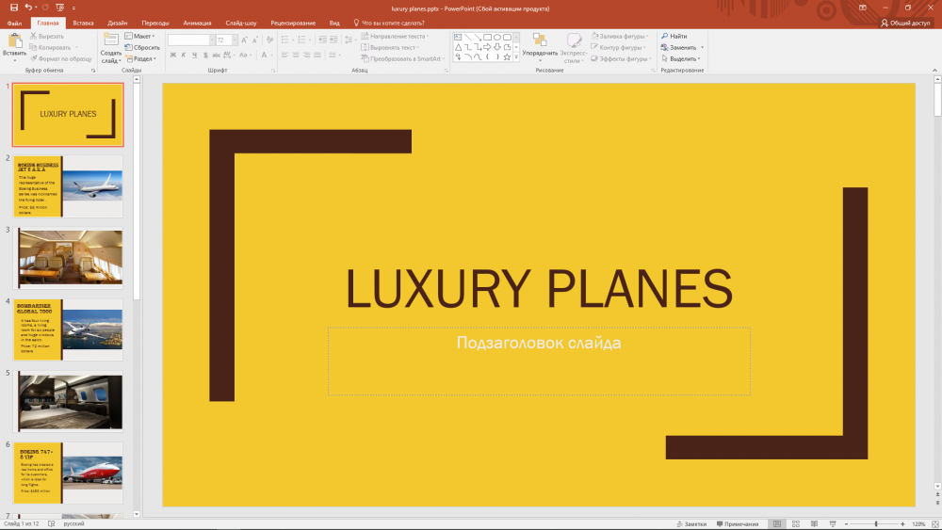Image resolution: width=942 pixels, height=530 pixels.
Task: Switch to the Слайд-шоу tab
Action: (x=241, y=23)
